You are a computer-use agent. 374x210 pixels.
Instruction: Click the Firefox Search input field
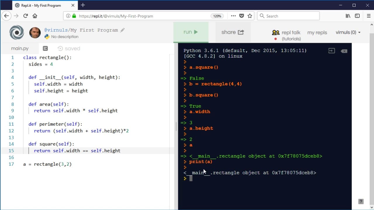tap(291, 16)
